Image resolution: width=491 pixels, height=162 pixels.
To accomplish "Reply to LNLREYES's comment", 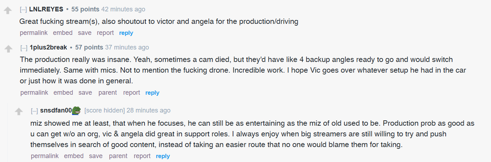I will pos(126,33).
